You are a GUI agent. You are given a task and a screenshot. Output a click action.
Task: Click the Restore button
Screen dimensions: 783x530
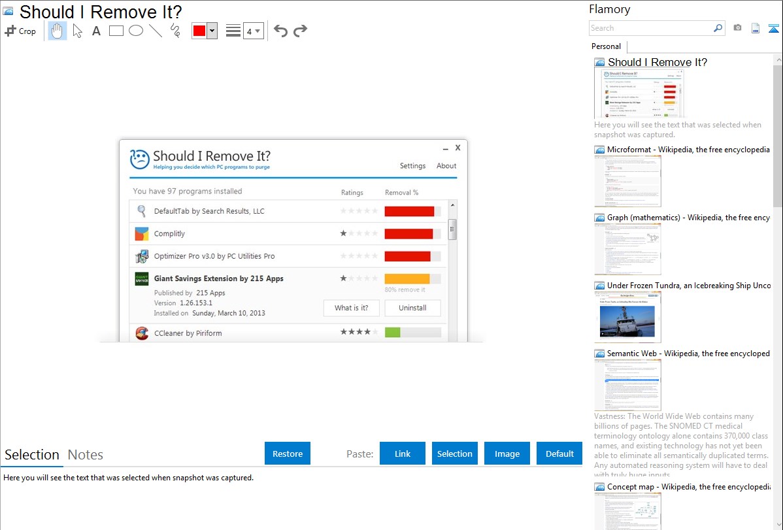(x=288, y=454)
